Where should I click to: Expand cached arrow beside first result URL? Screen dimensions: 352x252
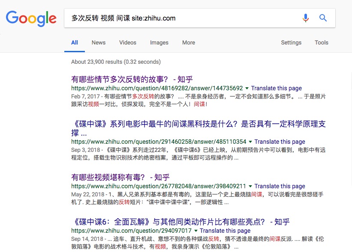[247, 88]
